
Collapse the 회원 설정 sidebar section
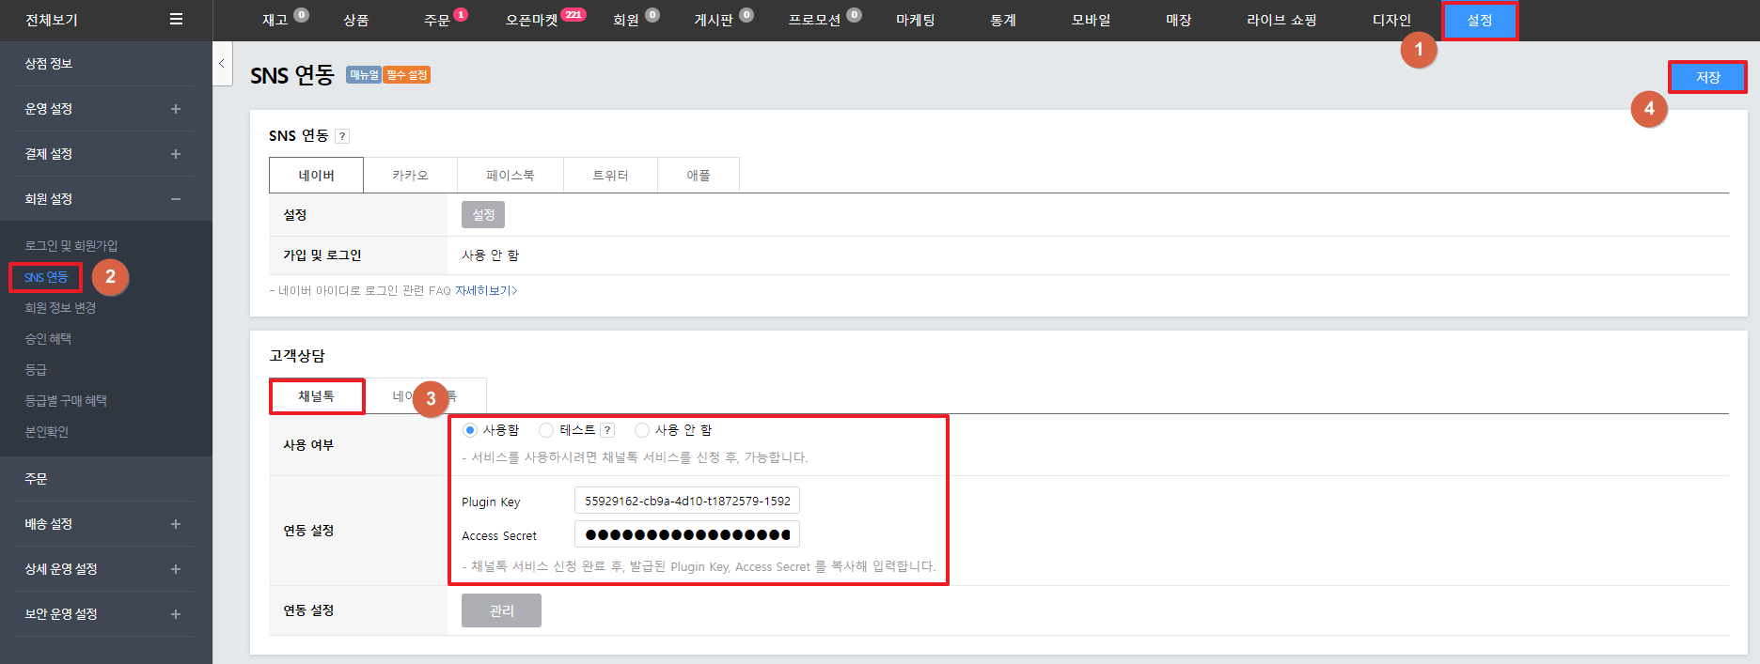(176, 199)
